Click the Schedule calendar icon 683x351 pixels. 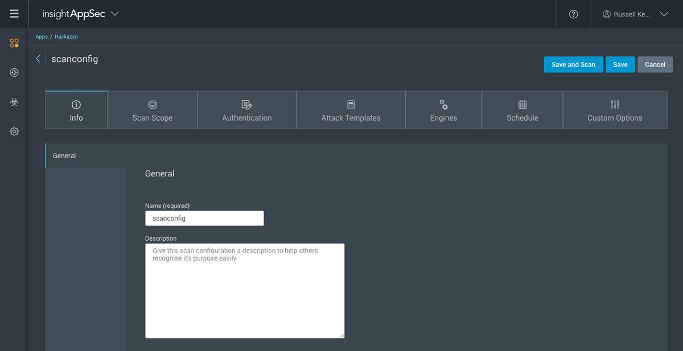(x=522, y=105)
